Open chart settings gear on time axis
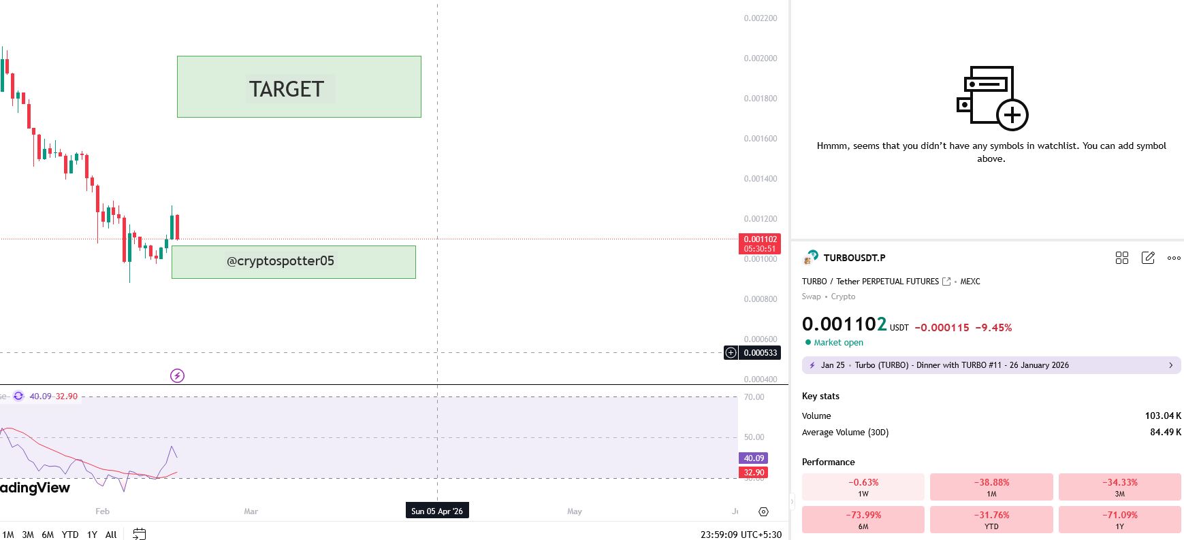 [763, 511]
